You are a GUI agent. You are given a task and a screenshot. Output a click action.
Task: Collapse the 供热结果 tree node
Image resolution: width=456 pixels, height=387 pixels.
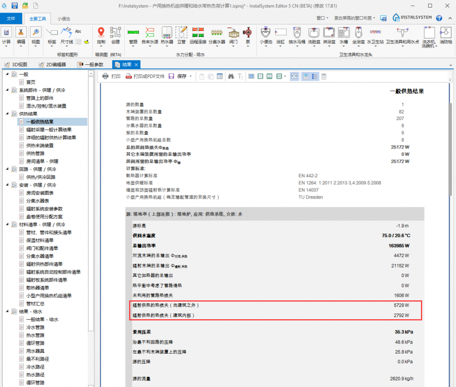[x=7, y=114]
